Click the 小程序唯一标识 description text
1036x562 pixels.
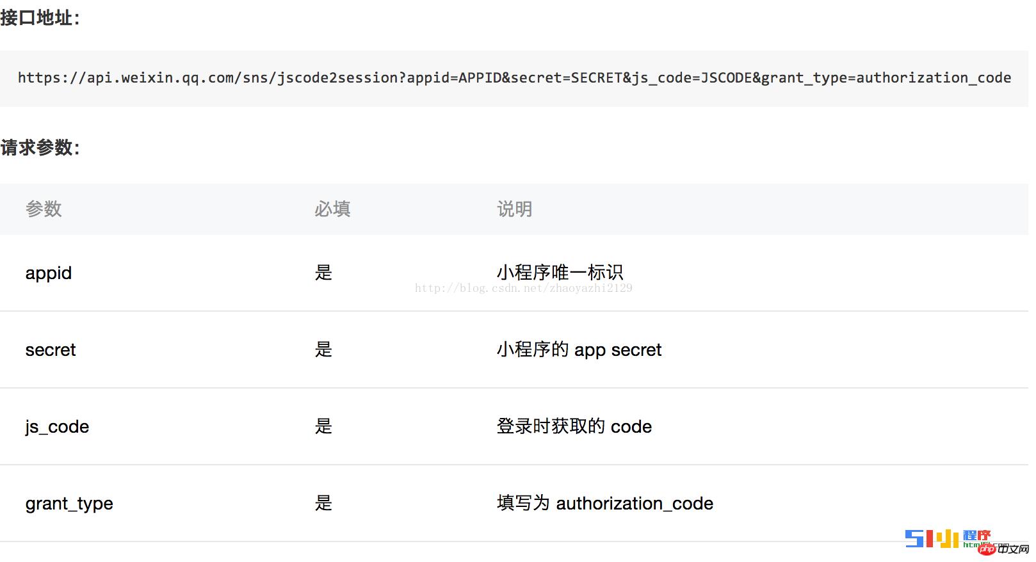tap(560, 273)
